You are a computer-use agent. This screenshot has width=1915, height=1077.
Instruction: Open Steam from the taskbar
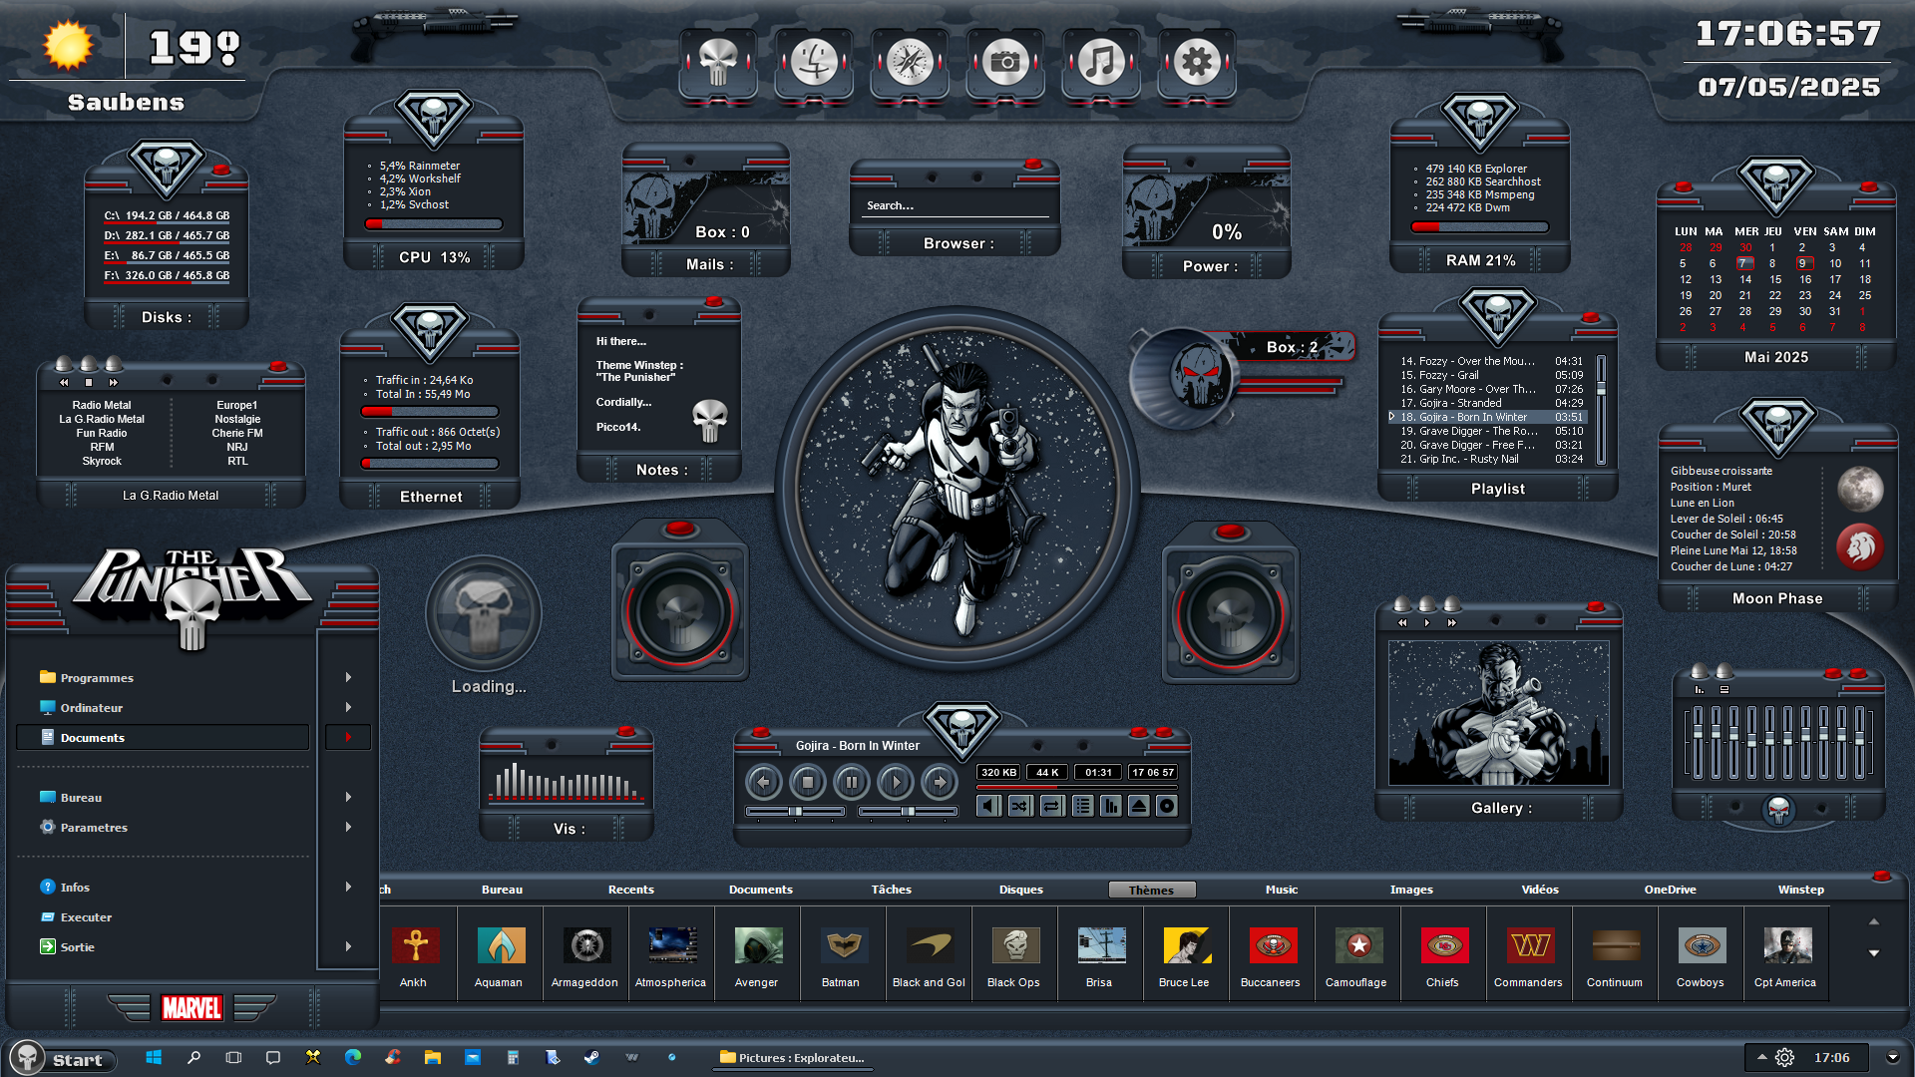(x=592, y=1057)
